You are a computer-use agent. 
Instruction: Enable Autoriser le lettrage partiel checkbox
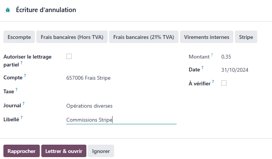click(69, 56)
